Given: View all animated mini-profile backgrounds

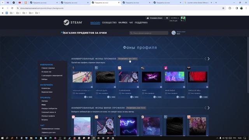Looking at the screenshot, I should pyautogui.click(x=136, y=108).
